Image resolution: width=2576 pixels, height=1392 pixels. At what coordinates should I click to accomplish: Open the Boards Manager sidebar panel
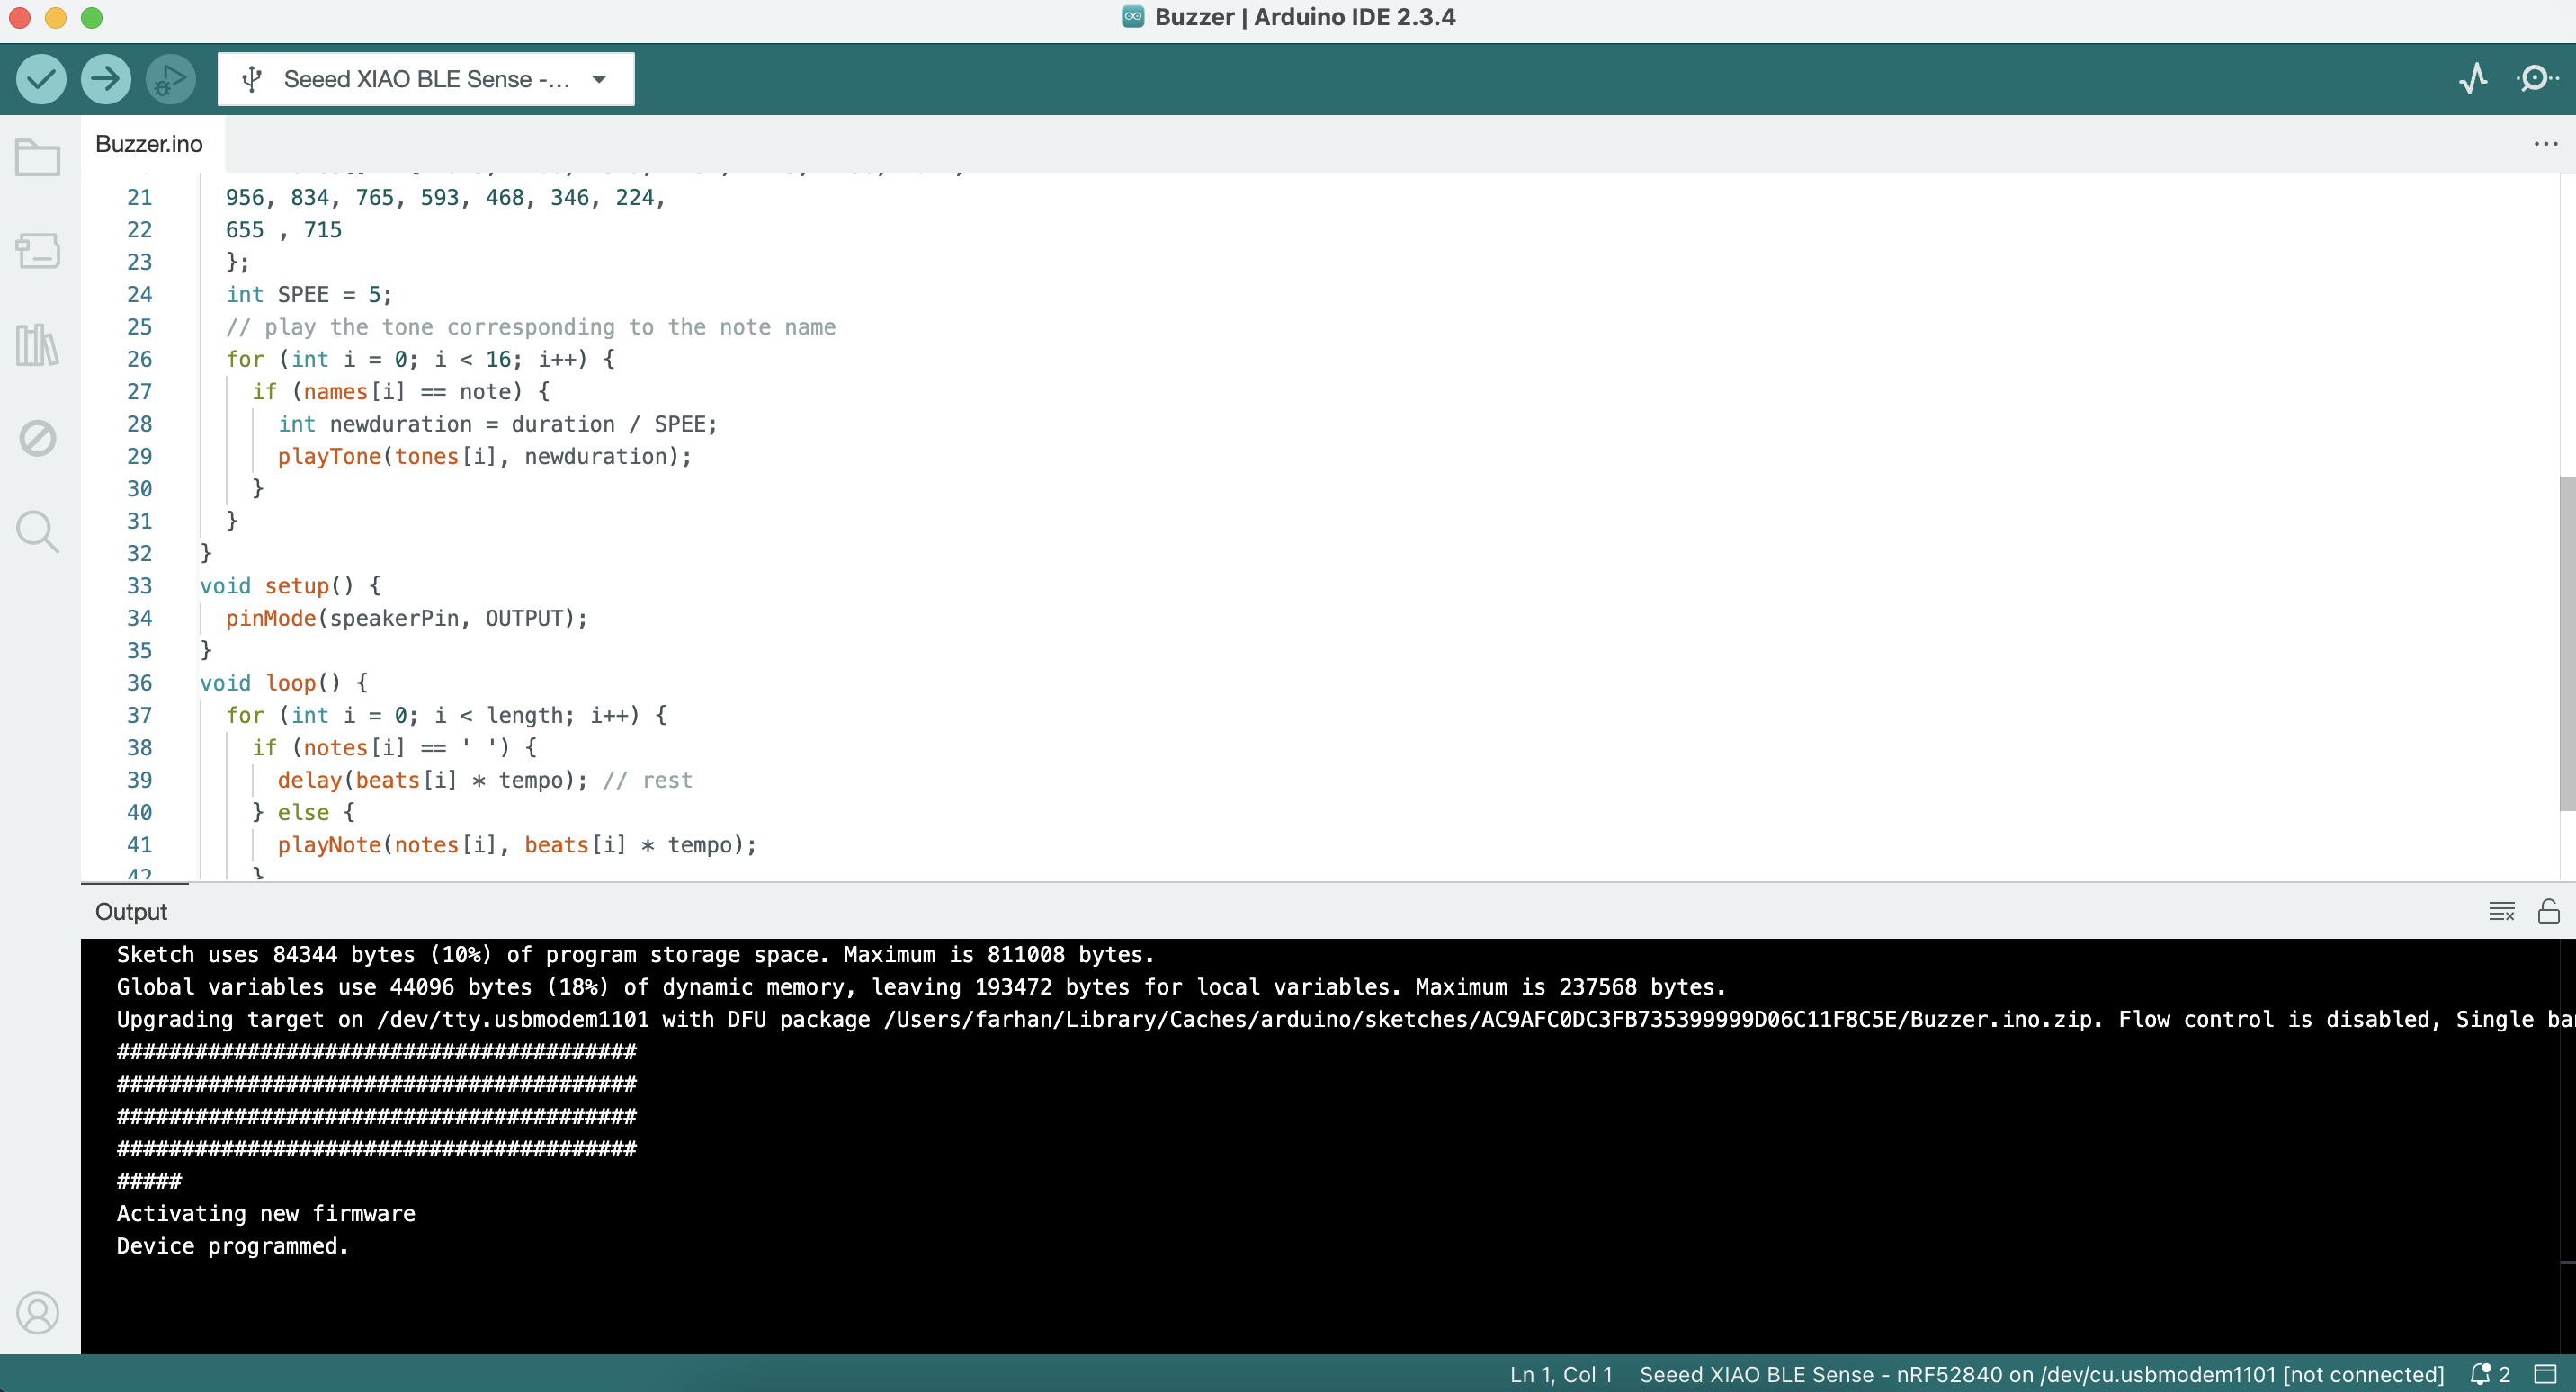coord(38,250)
